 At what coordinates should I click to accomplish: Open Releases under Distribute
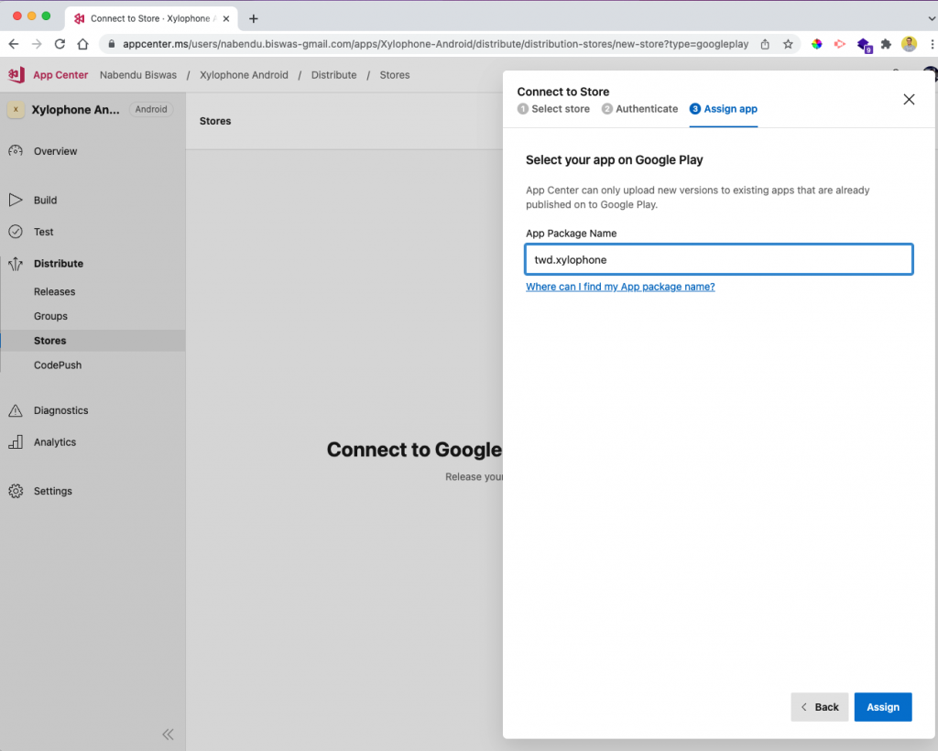tap(54, 292)
